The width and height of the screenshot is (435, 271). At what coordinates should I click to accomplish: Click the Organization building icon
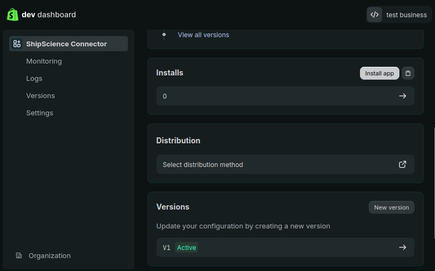coord(19,255)
